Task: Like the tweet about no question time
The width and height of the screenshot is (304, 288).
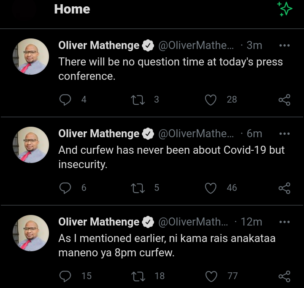Action: click(x=210, y=100)
